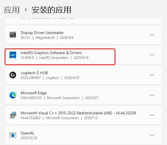The width and height of the screenshot is (167, 145).
Task: Open more options for Display Driver Uninstaller
Action: (152, 35)
